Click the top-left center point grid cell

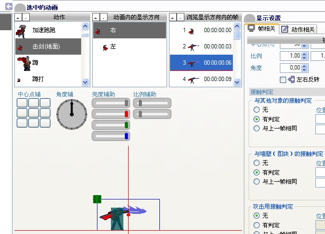(22, 103)
